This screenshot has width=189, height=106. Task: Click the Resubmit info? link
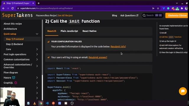tap(118, 47)
